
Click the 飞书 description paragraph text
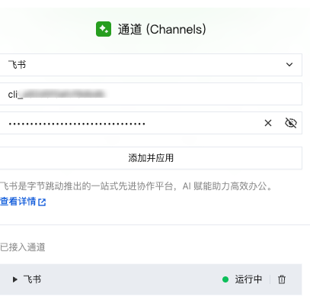click(136, 186)
